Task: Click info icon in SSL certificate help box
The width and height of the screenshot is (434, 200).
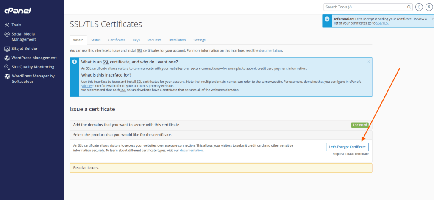Action: [x=74, y=62]
